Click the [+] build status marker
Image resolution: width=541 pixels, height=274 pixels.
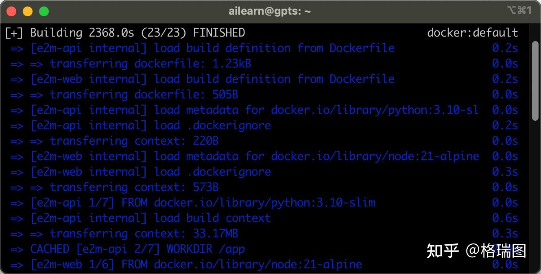[14, 33]
